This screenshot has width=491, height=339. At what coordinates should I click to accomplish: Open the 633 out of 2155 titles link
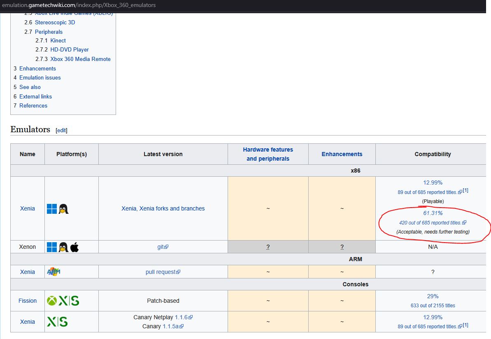433,306
